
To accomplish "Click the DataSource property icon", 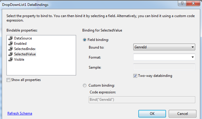I will (x=11, y=38).
